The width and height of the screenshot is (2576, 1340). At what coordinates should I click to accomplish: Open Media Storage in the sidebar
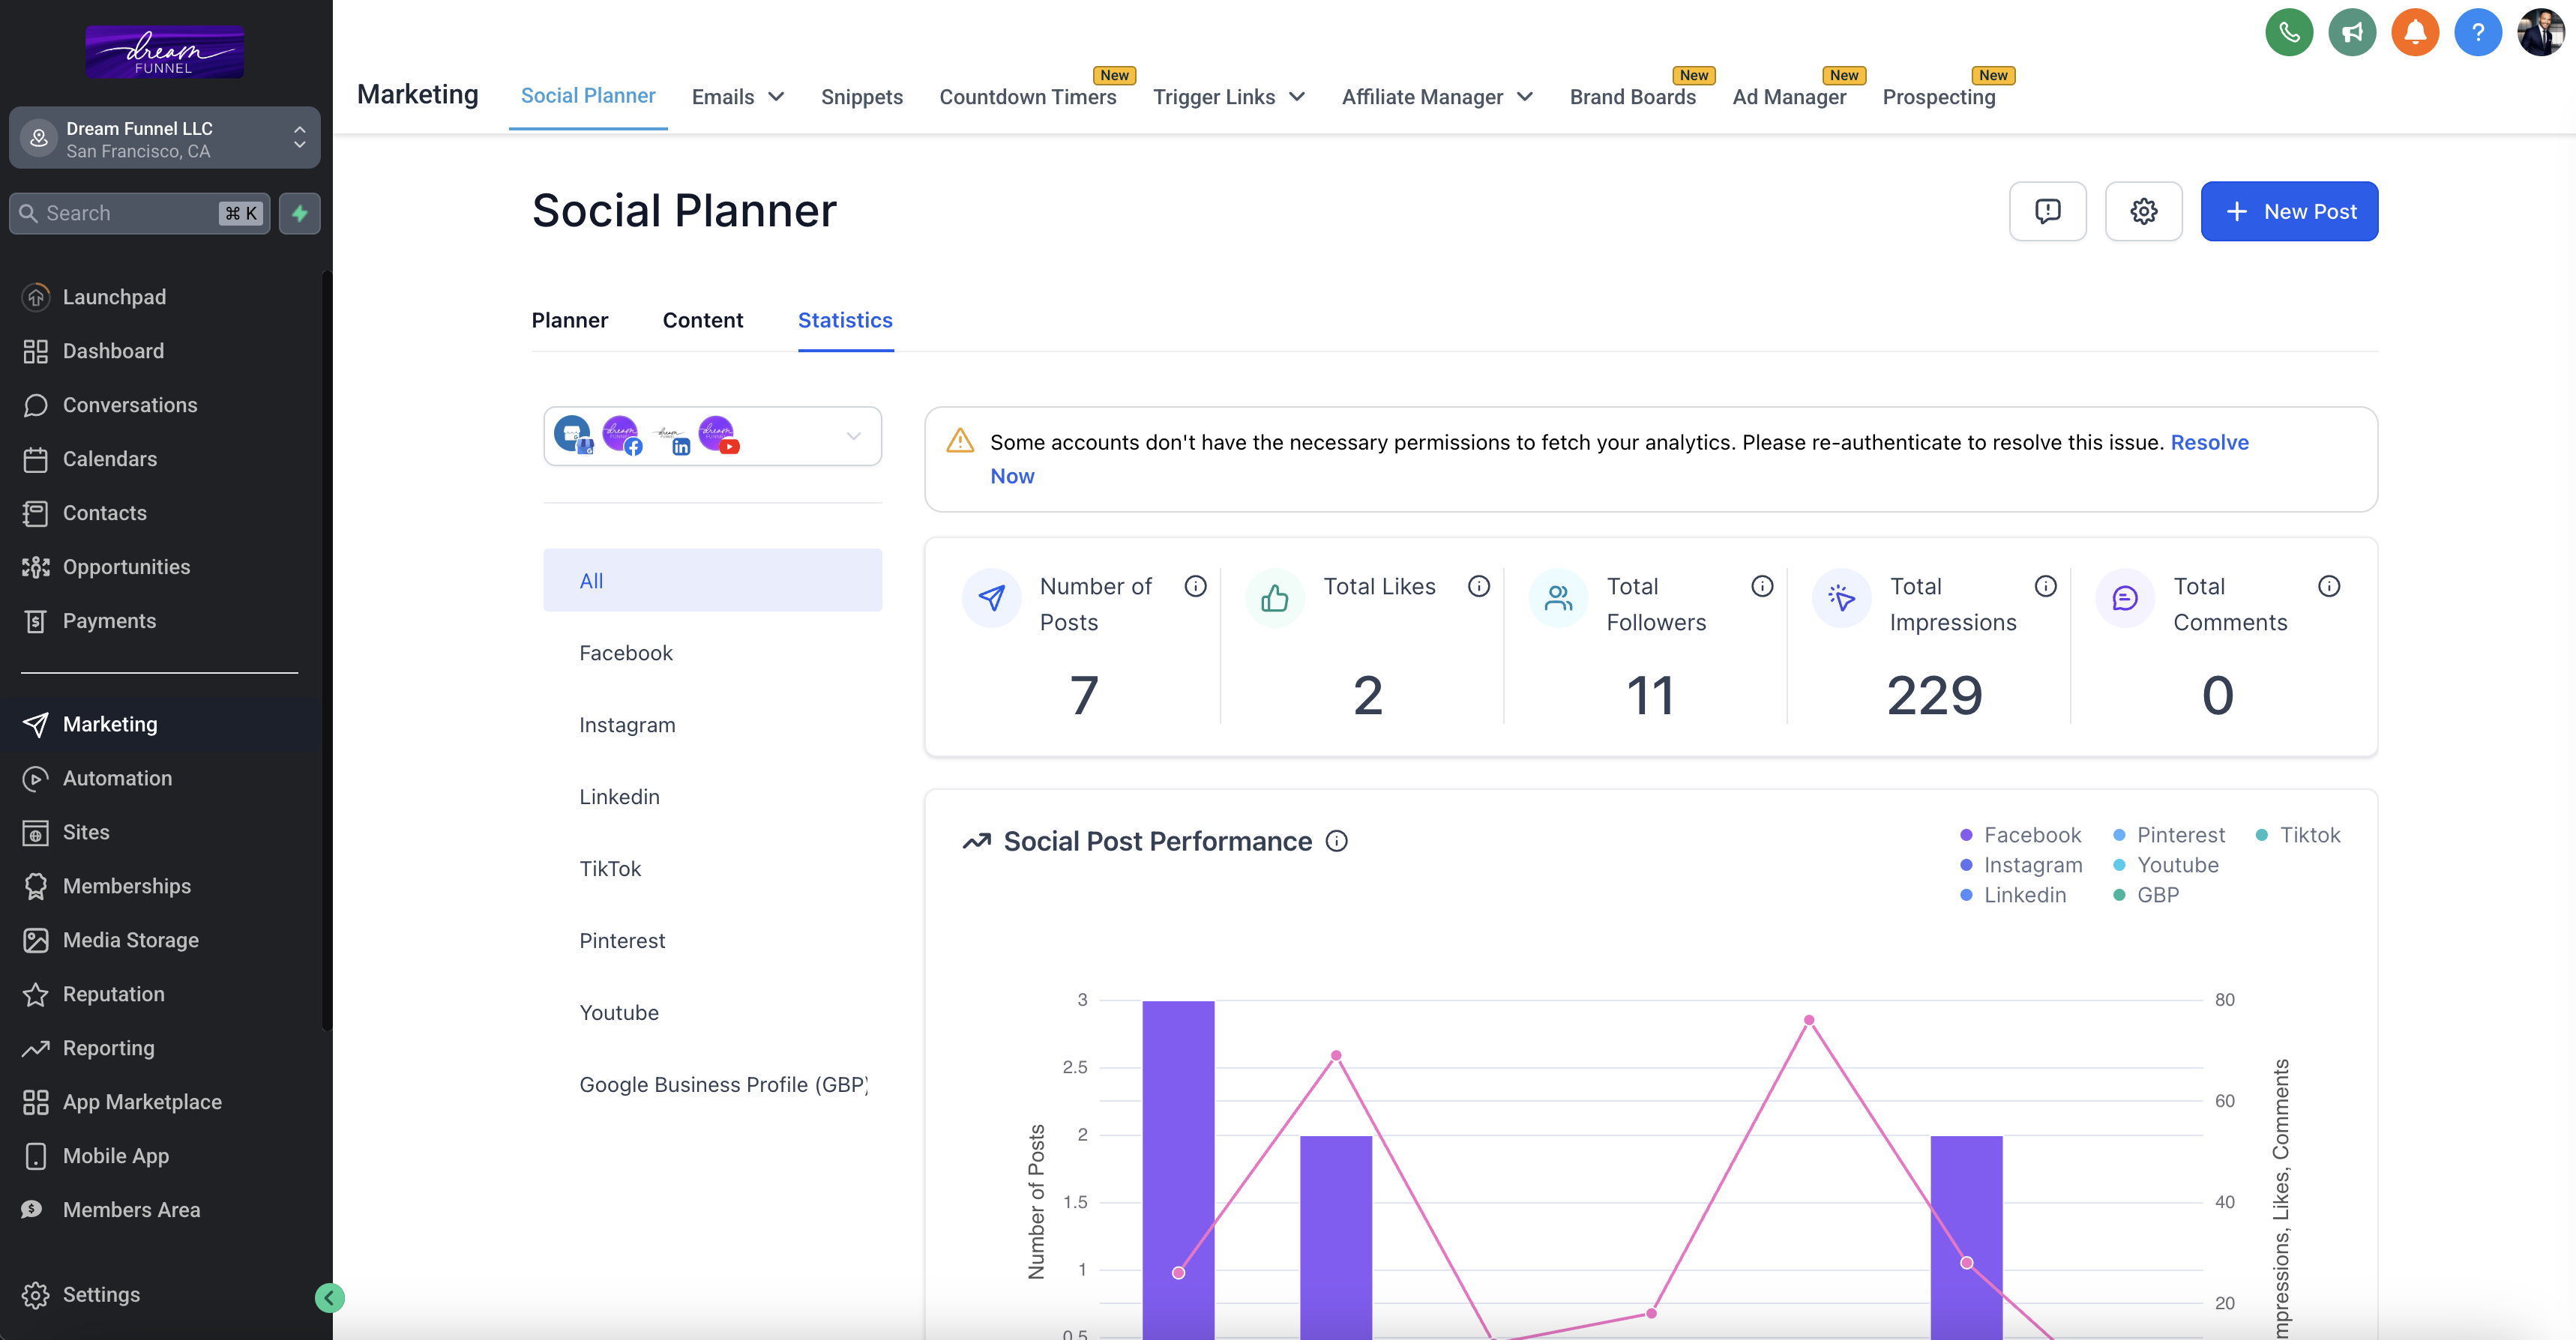(x=131, y=940)
